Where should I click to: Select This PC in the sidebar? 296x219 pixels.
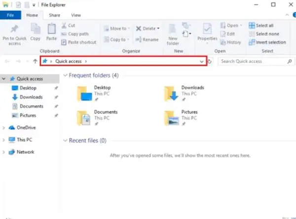pyautogui.click(x=25, y=140)
